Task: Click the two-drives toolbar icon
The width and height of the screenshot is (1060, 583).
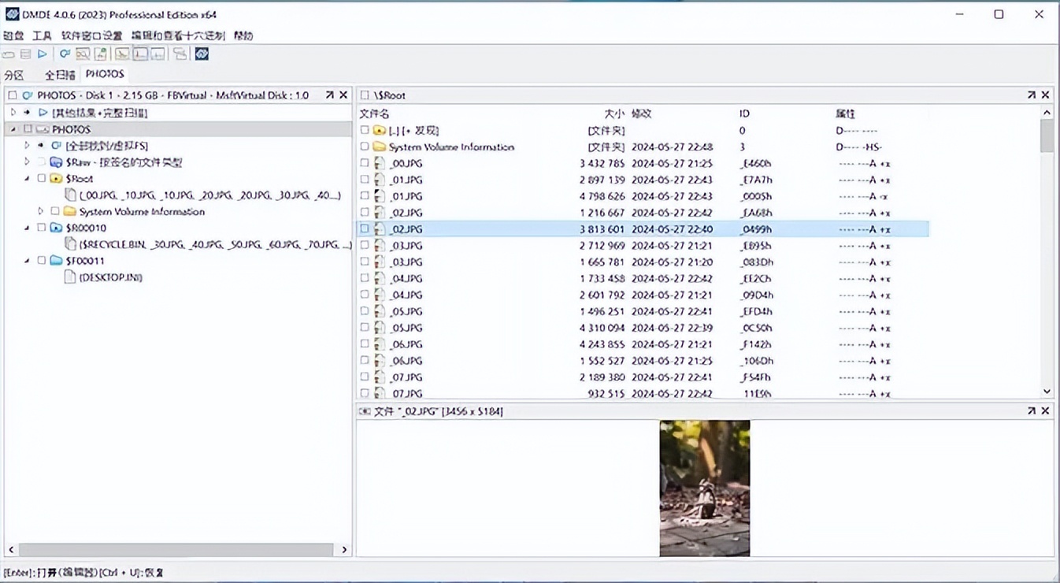Action: pos(180,54)
